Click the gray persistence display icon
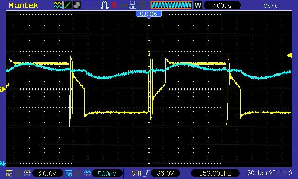The width and height of the screenshot is (298, 179). (77, 5)
